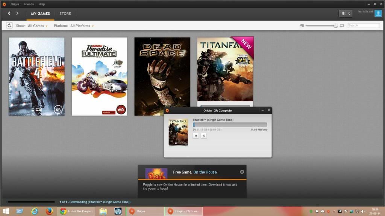The width and height of the screenshot is (385, 216).
Task: Click the Peggle On the House message text
Action: coord(190,187)
